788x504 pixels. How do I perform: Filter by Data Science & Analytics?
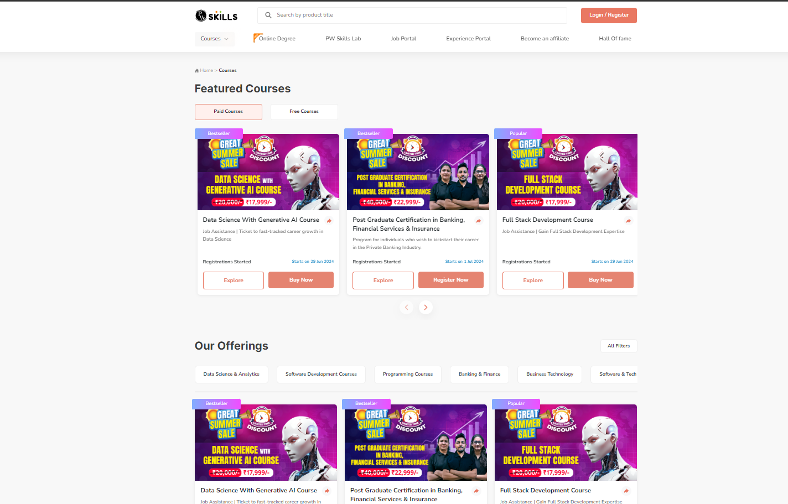tap(231, 375)
